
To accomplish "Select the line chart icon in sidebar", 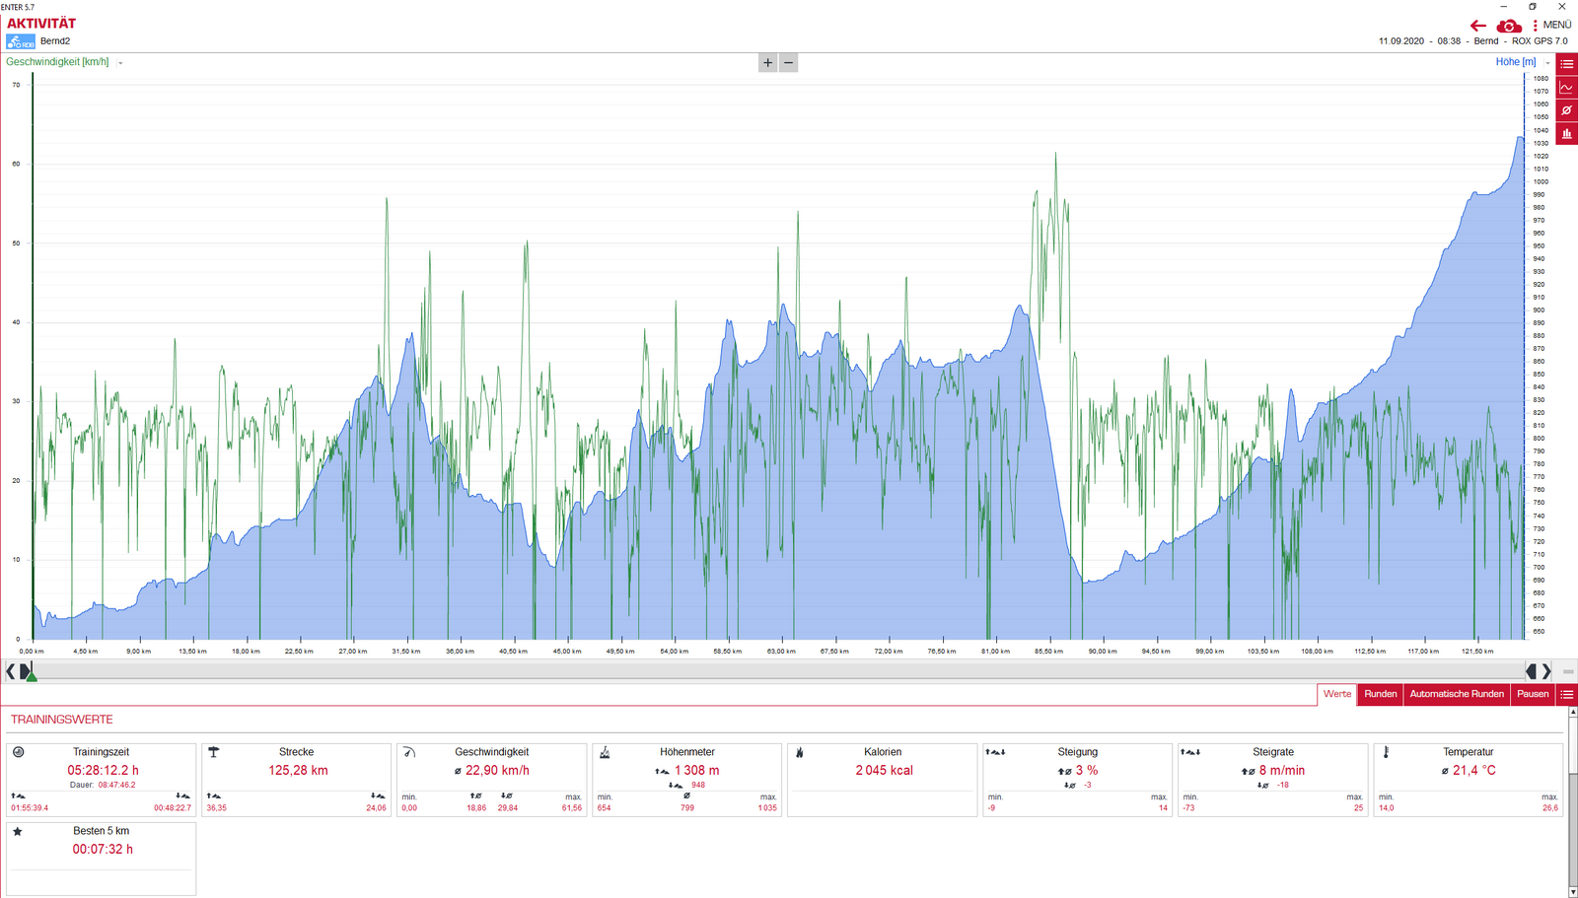I will point(1566,88).
